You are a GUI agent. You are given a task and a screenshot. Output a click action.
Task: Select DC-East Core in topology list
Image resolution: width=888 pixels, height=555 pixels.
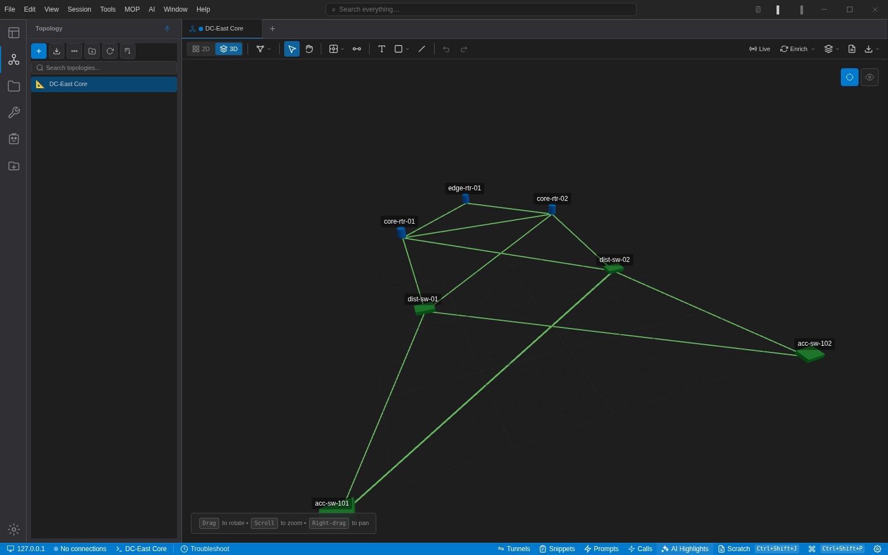pos(104,84)
